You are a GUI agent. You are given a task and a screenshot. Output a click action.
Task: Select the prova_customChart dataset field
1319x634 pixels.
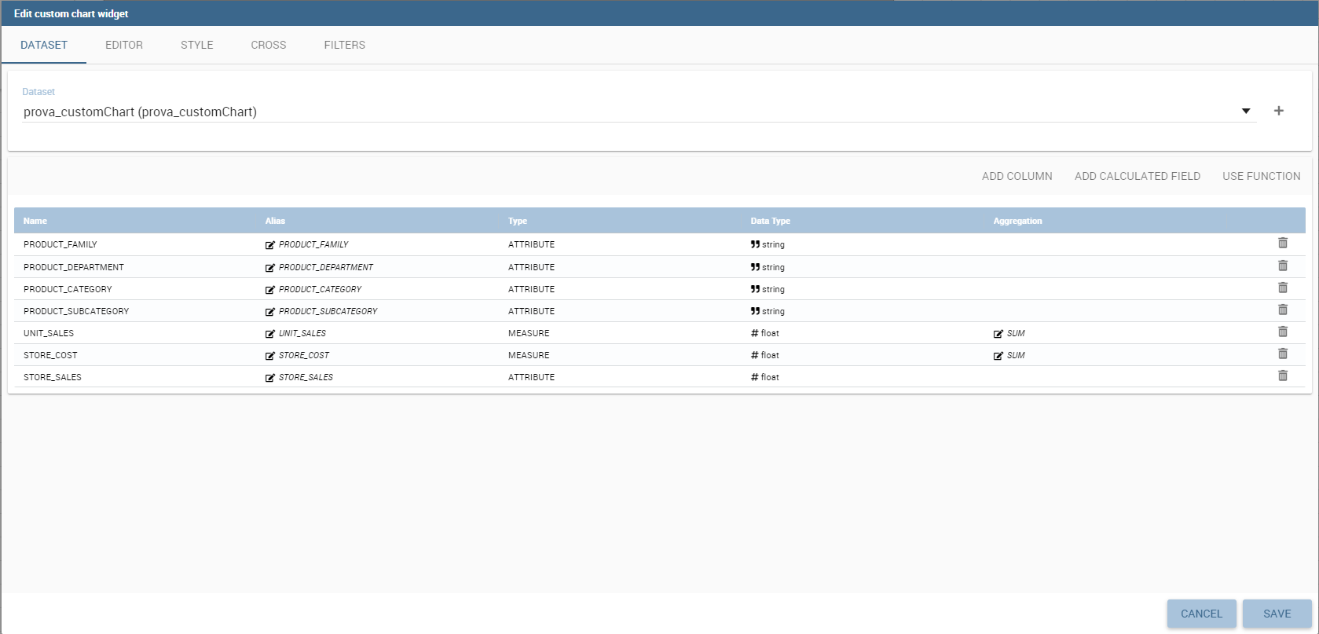[x=639, y=112]
